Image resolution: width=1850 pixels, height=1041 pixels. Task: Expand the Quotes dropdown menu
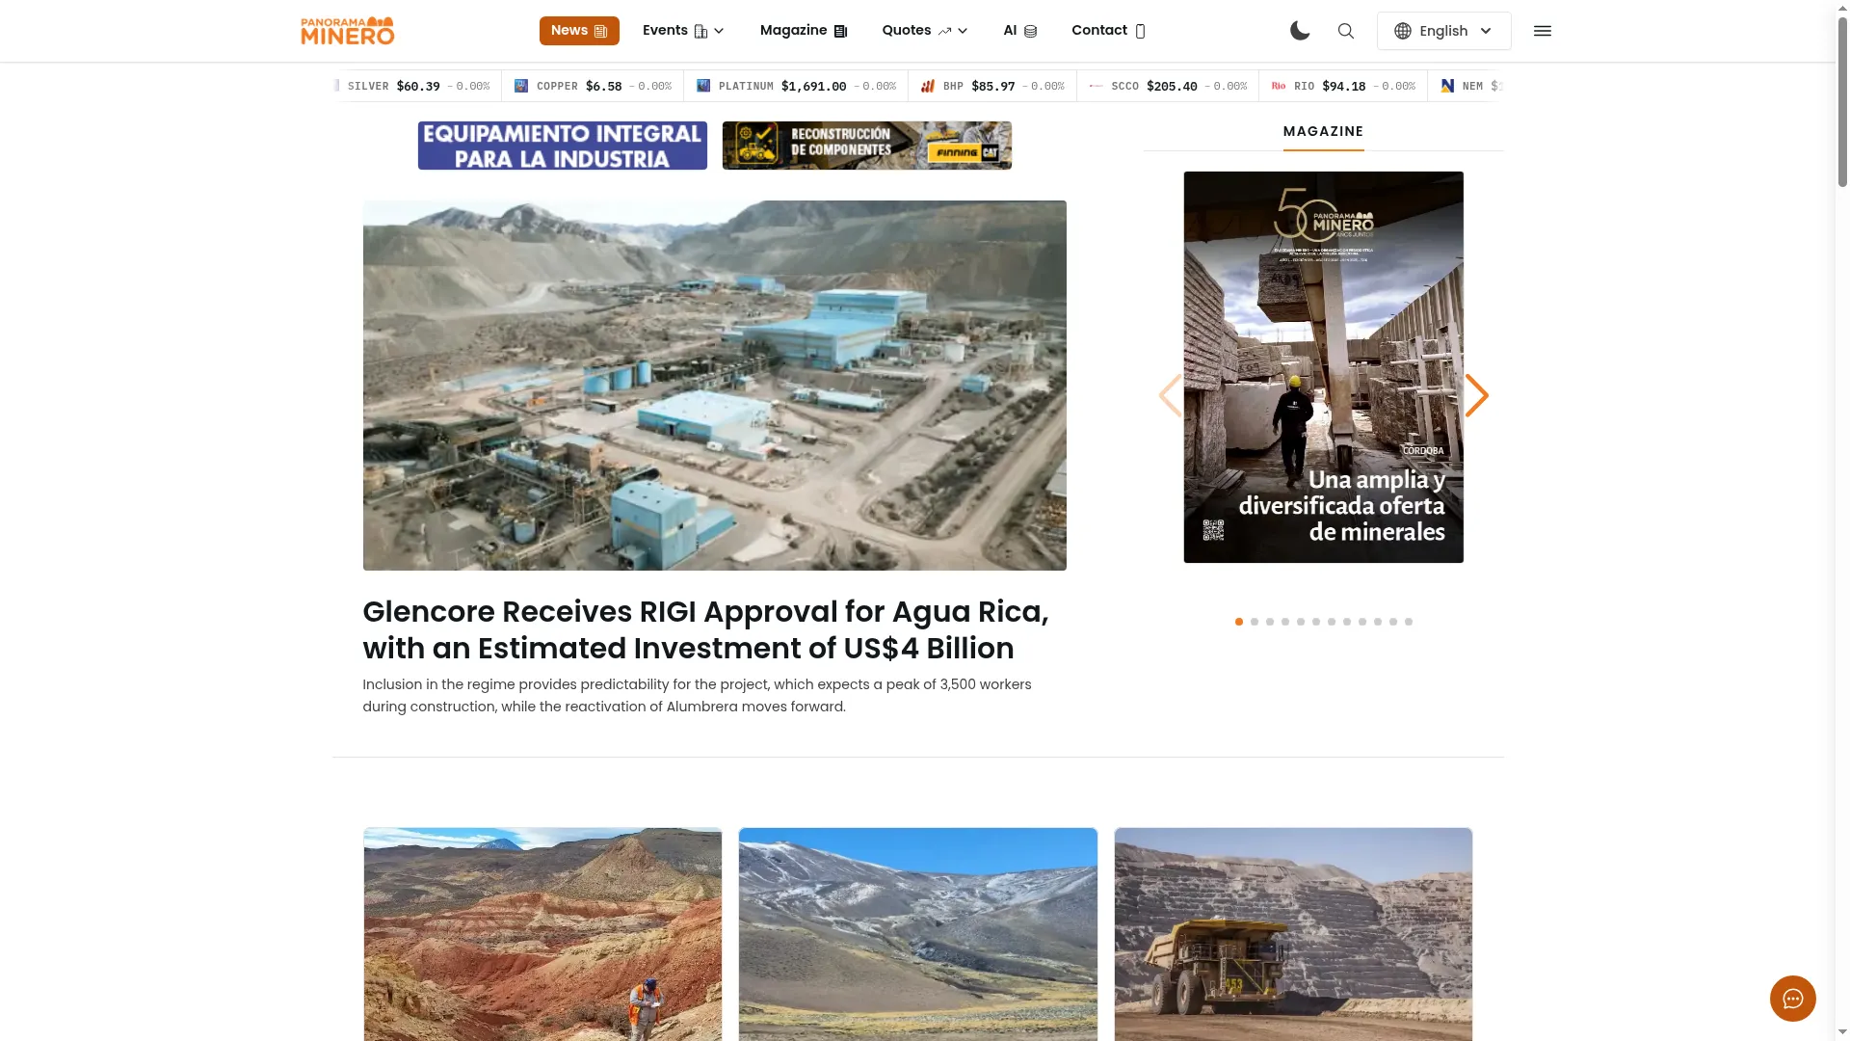[x=924, y=31]
